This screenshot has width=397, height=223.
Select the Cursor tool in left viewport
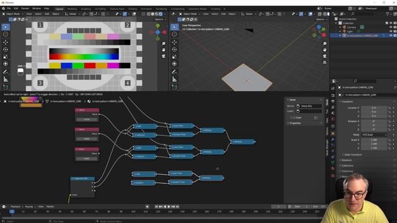[6, 35]
